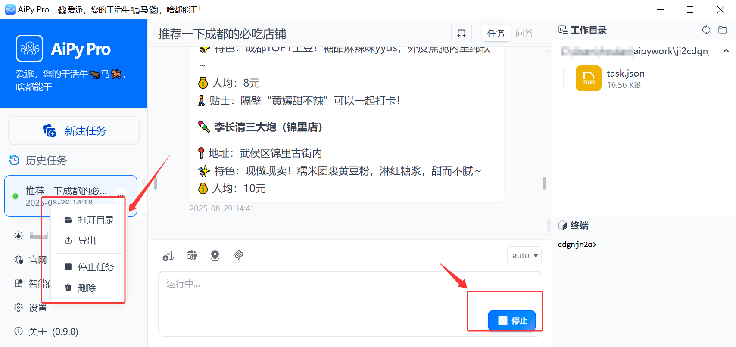The height and width of the screenshot is (347, 736).
Task: Click the 新建任务 button
Action: (74, 130)
